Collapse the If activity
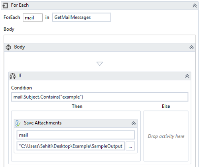Image resolution: width=201 pixels, height=167 pixels. 187,76
